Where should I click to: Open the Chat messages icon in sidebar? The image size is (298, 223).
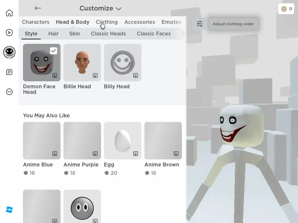[9, 72]
